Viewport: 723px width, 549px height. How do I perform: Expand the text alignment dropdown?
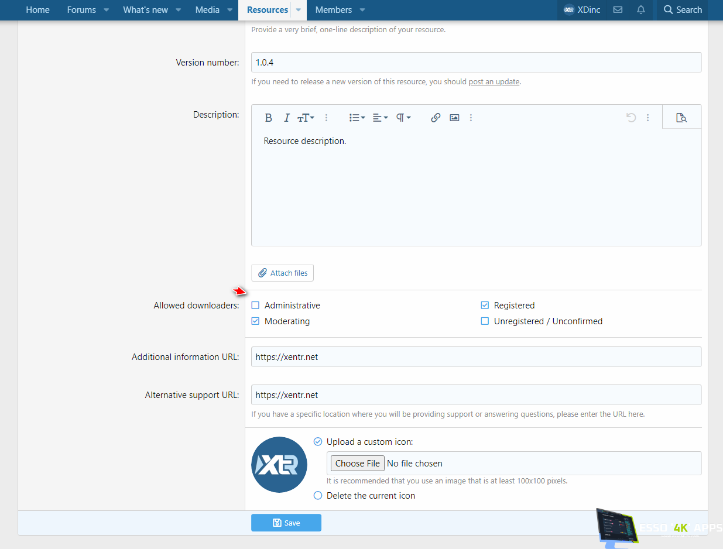pyautogui.click(x=381, y=118)
